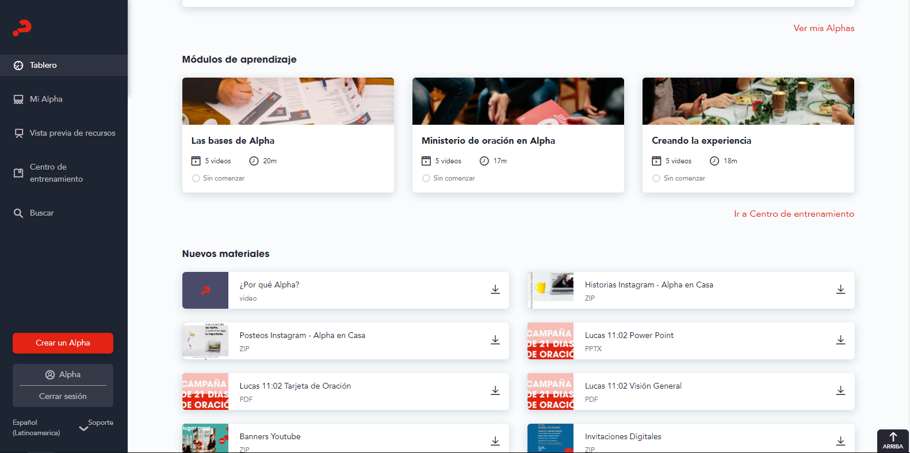The image size is (910, 453).
Task: Open the Alpha account profile button
Action: (x=63, y=375)
